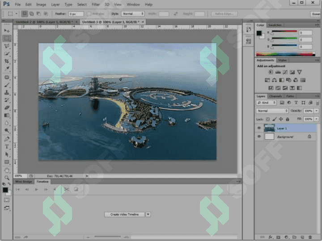Click Create Video Timeline button
This screenshot has width=322, height=241.
tap(124, 214)
